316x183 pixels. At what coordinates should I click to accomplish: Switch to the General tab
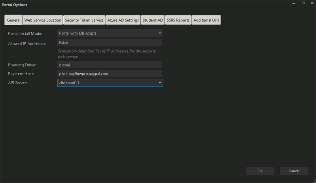point(13,20)
